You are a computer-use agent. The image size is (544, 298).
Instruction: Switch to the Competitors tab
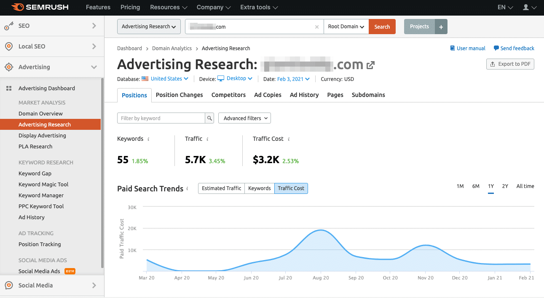(x=228, y=95)
